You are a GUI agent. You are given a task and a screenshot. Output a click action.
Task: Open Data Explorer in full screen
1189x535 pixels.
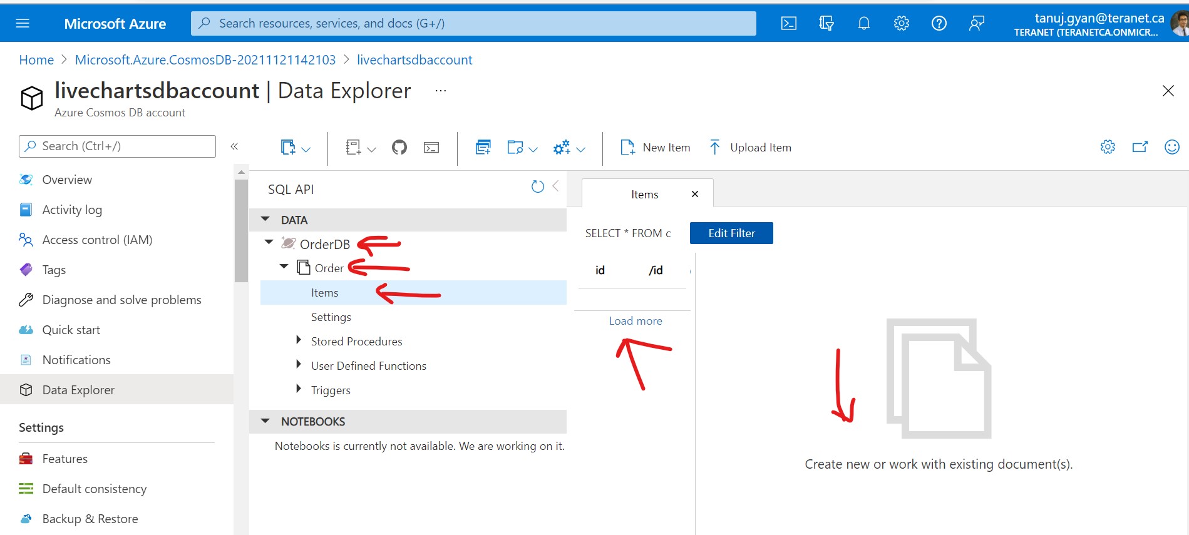(x=1140, y=147)
